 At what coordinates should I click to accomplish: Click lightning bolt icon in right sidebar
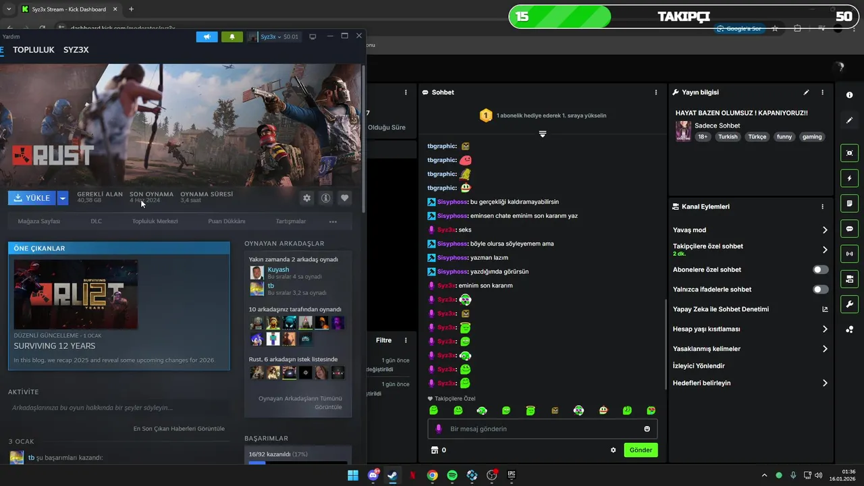coord(850,178)
